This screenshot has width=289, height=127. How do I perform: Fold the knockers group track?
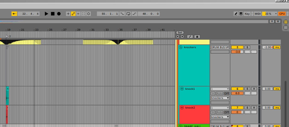[x=181, y=47]
